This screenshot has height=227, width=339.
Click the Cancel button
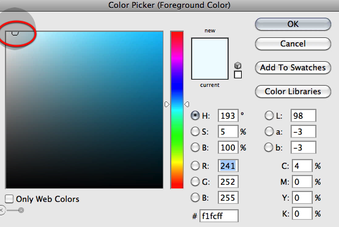293,43
